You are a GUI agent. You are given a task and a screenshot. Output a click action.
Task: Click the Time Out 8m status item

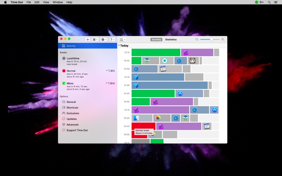coord(259,2)
